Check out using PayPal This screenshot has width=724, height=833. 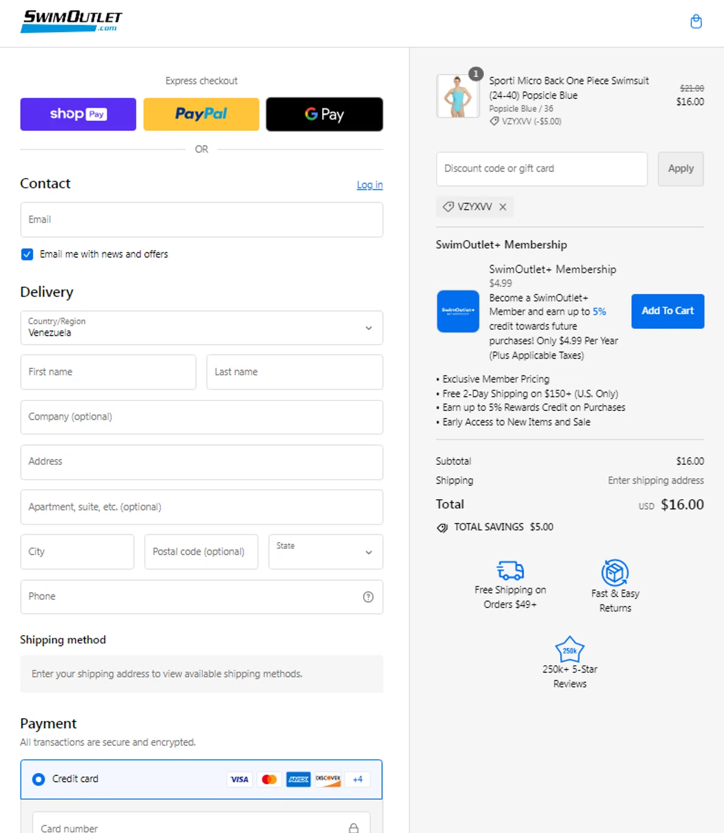[201, 114]
